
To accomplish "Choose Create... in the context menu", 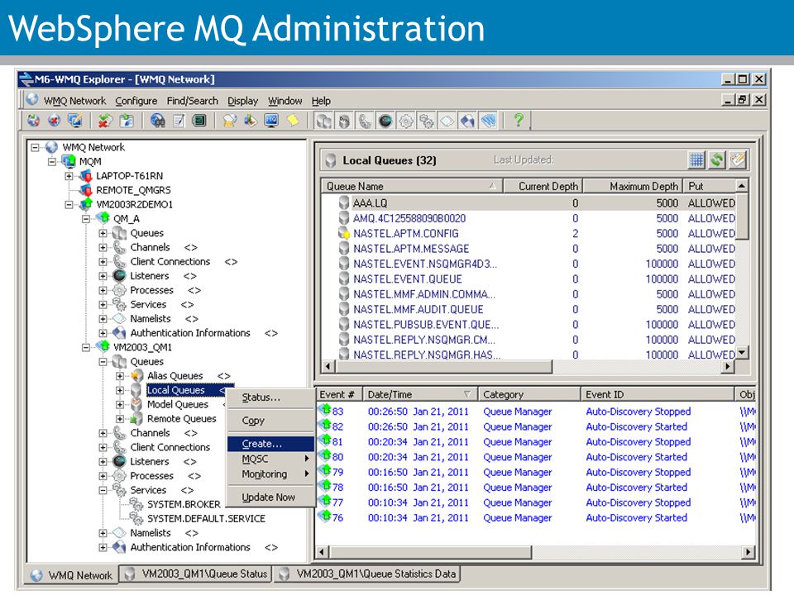I will click(270, 444).
